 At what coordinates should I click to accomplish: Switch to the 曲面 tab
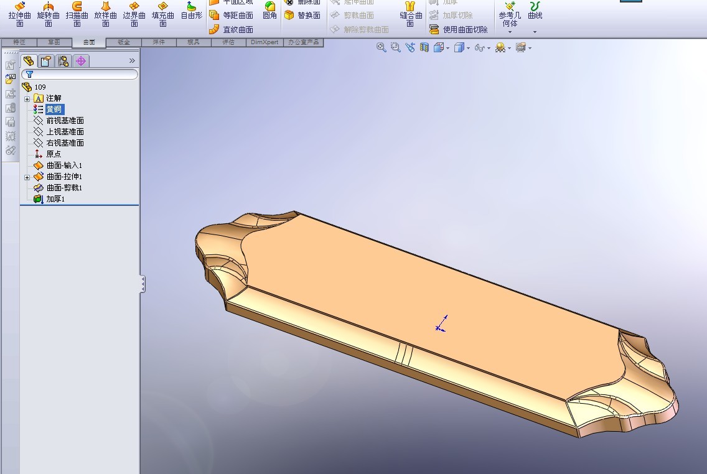click(89, 42)
